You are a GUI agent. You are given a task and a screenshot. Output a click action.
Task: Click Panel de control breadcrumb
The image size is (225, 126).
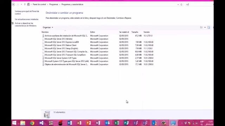point(39,5)
